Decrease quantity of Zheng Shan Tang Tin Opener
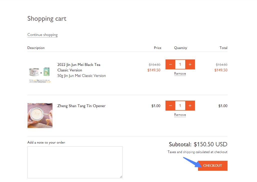 coord(170,106)
